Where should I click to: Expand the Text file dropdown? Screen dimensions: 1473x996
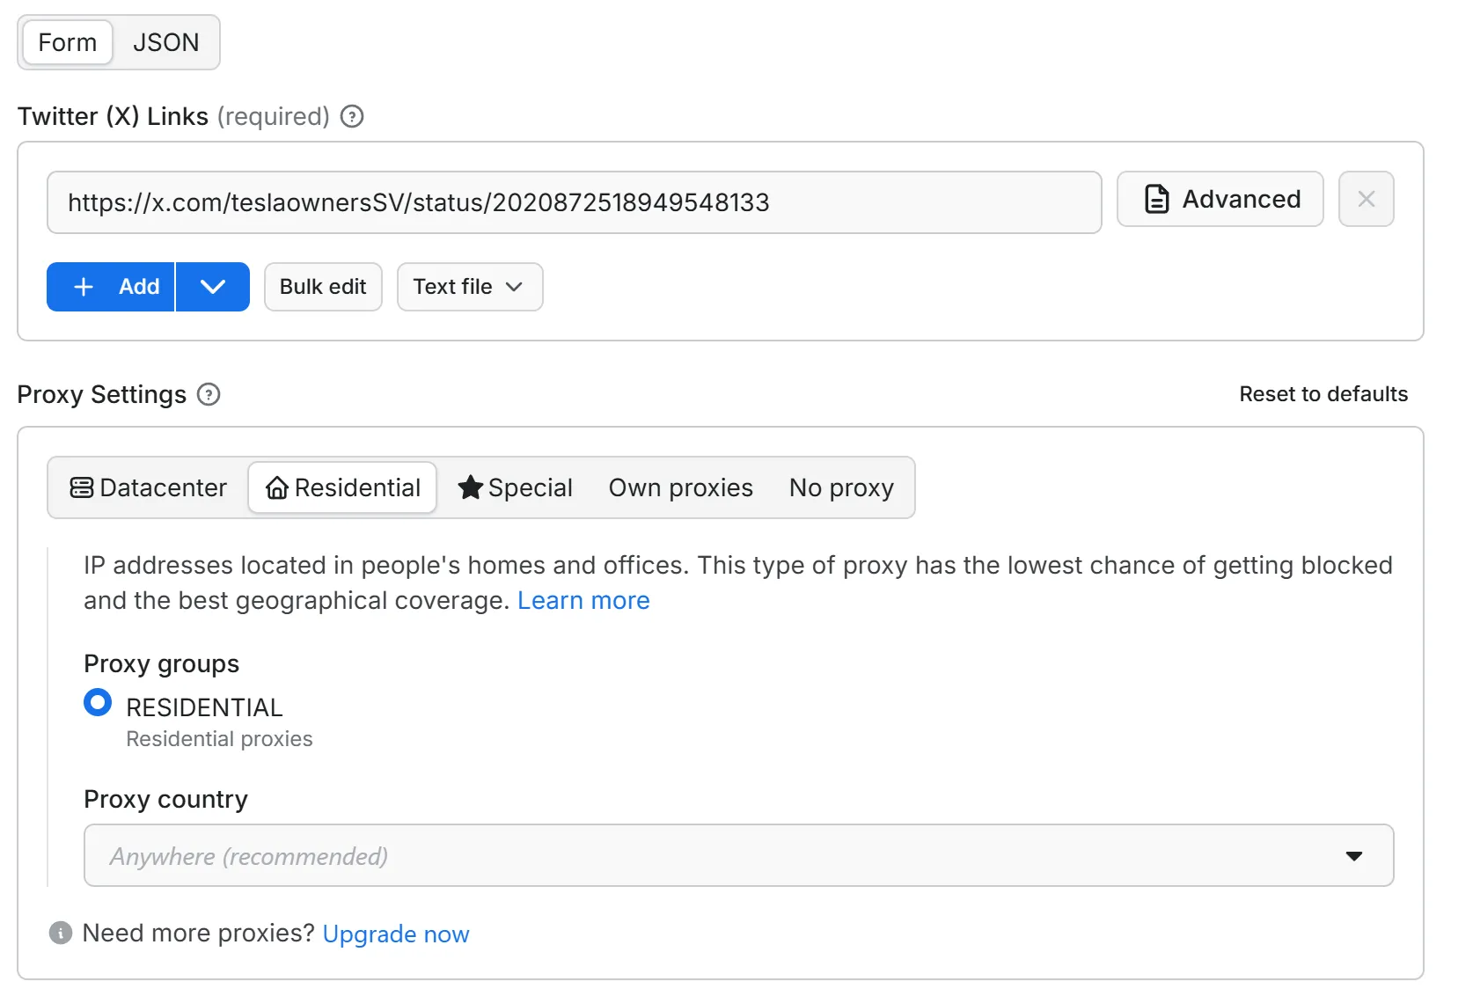coord(469,287)
